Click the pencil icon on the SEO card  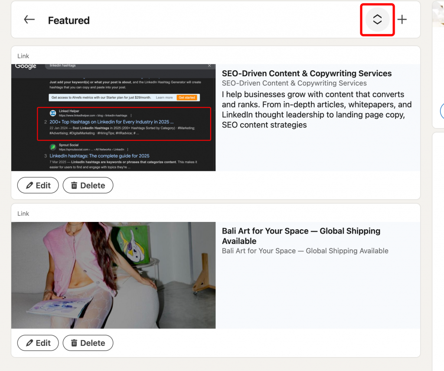30,185
